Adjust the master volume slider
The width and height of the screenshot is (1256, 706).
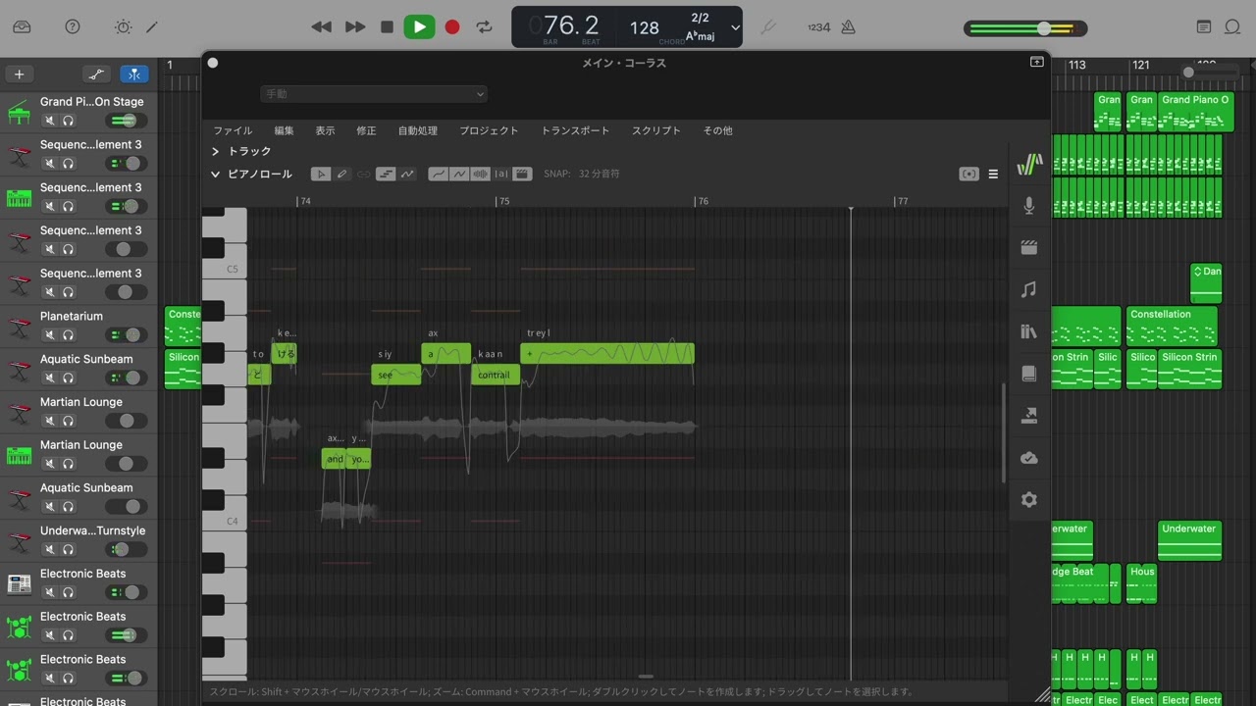1044,28
